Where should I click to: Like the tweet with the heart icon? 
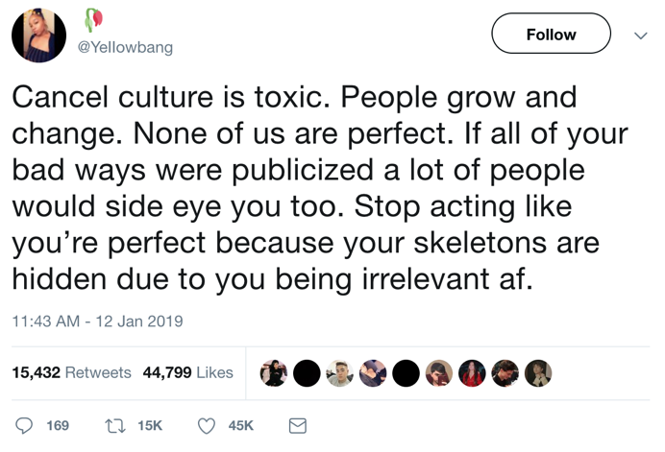(206, 424)
